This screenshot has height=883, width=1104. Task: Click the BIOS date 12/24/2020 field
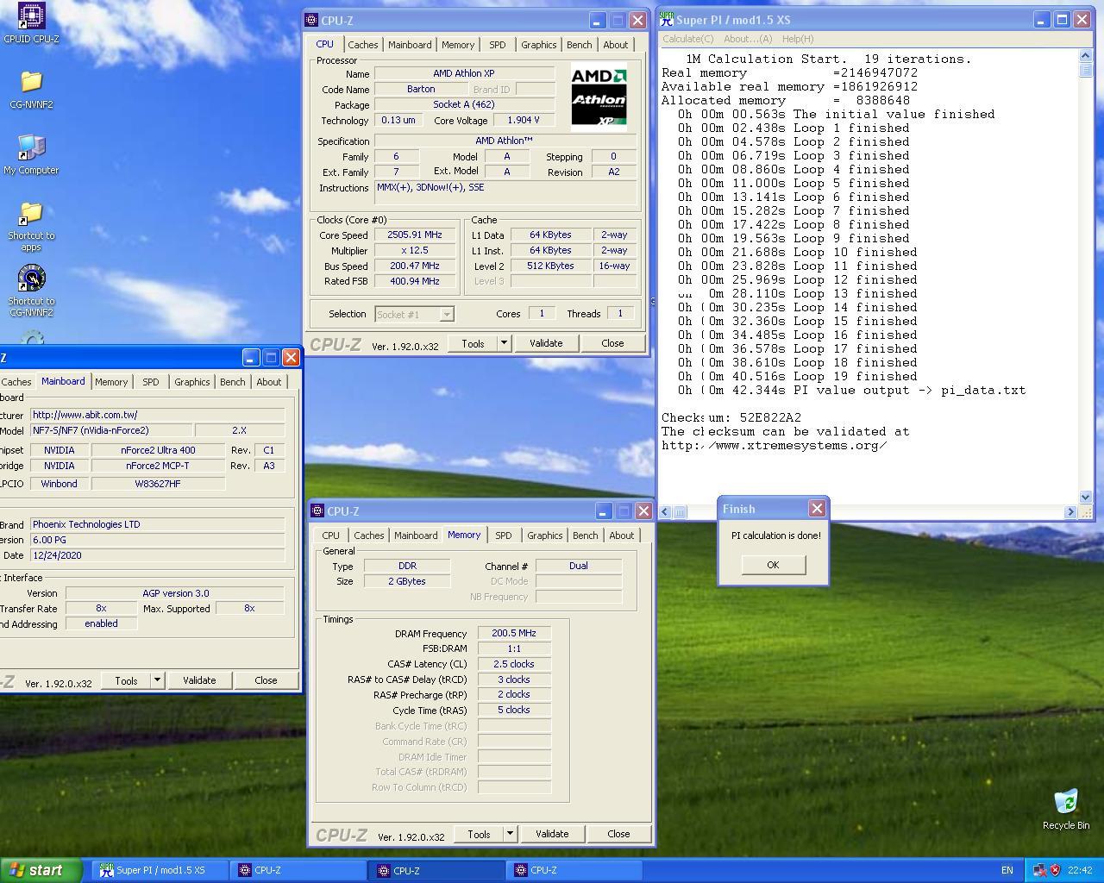coord(157,555)
